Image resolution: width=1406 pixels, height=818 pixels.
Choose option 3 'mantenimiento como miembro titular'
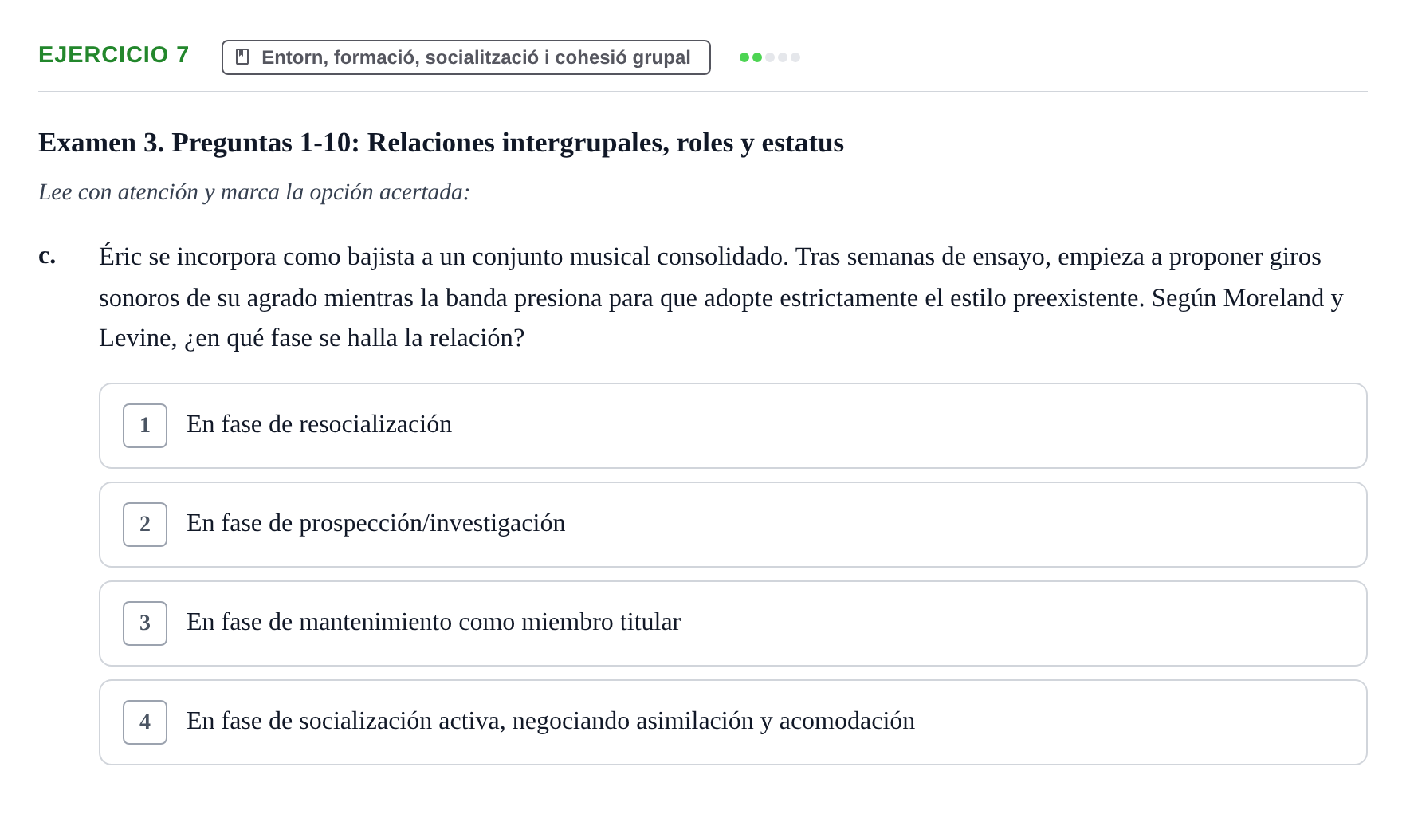(x=732, y=623)
